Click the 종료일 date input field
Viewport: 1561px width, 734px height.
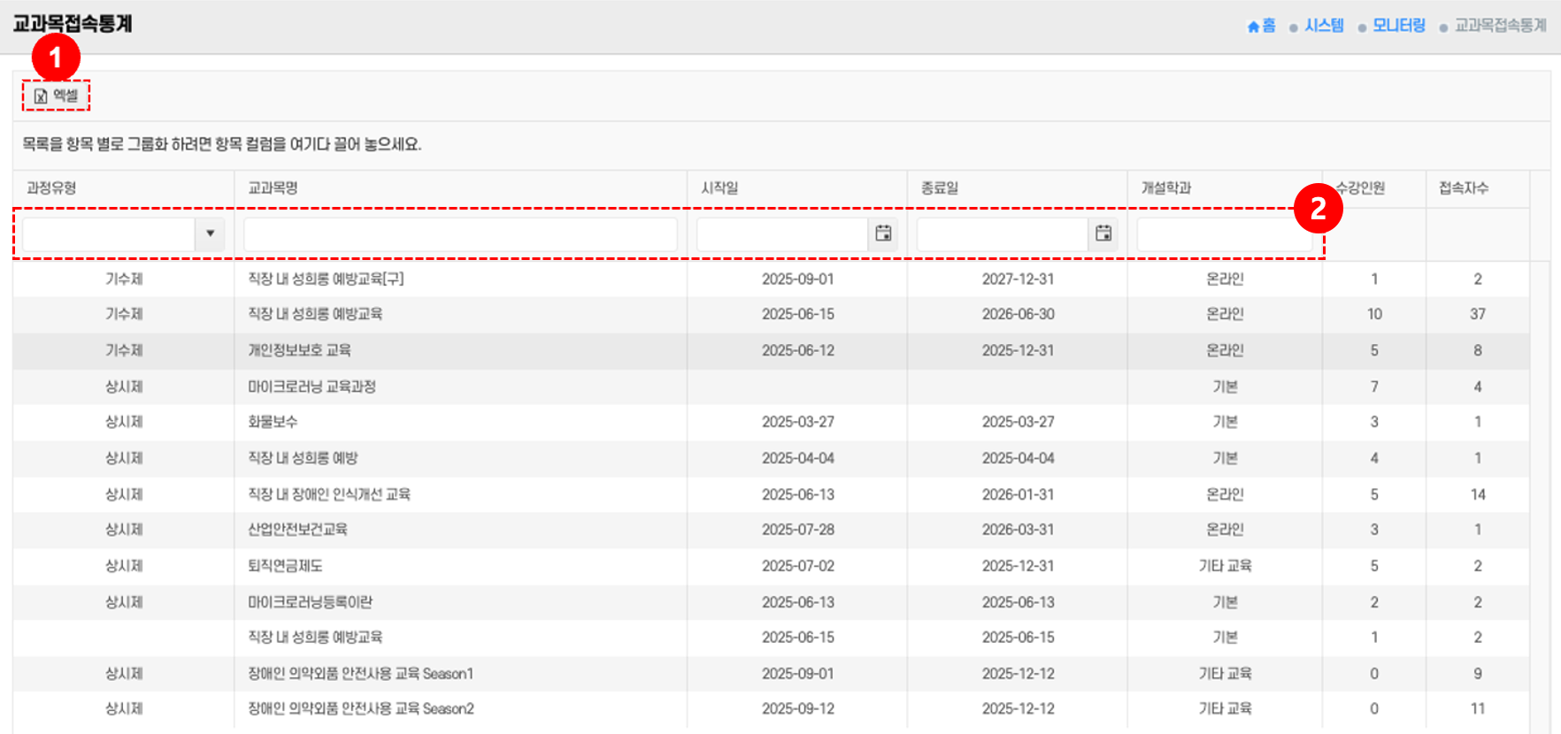[1002, 234]
